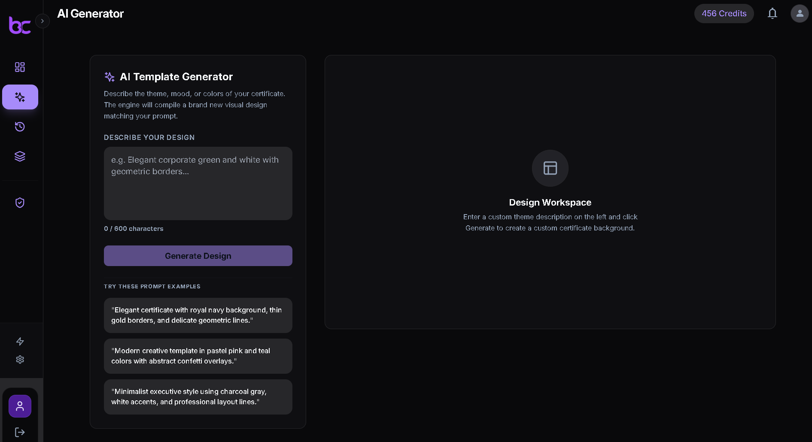Open the notifications bell icon
812x442 pixels.
772,13
